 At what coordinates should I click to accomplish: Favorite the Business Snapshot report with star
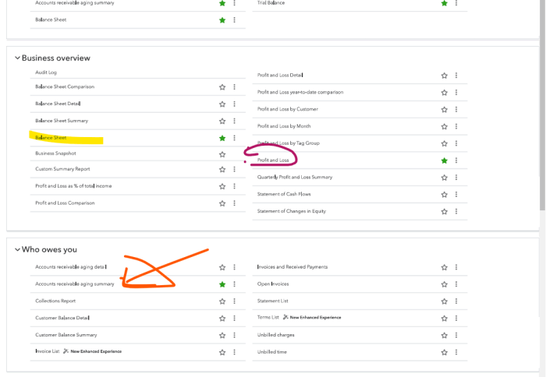(x=222, y=154)
